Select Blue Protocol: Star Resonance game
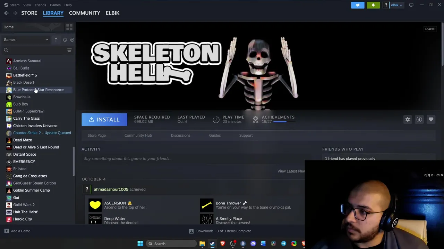The width and height of the screenshot is (444, 249). [38, 90]
